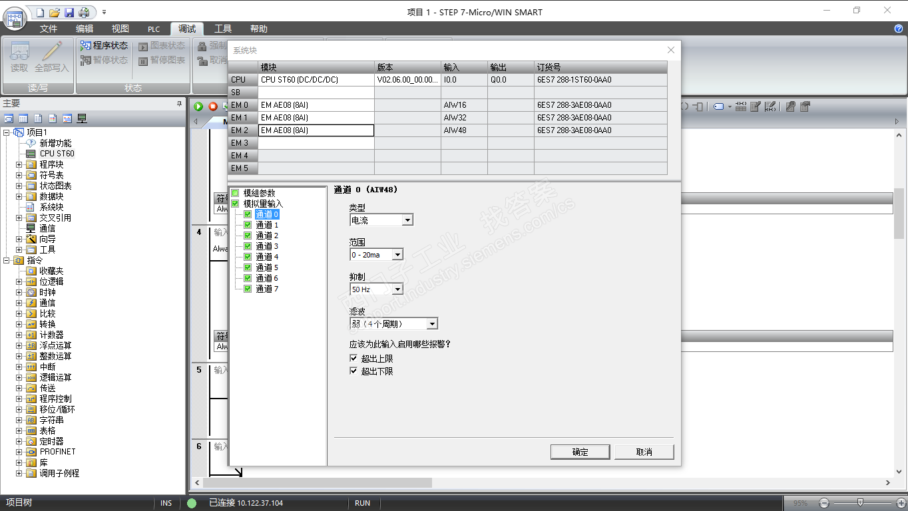The height and width of the screenshot is (511, 908).
Task: Switch to the PLC ribbon tab
Action: (x=154, y=29)
